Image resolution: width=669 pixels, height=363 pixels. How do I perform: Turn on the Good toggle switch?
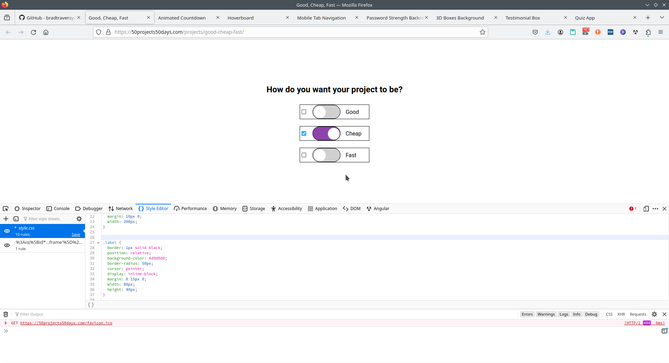tap(326, 112)
